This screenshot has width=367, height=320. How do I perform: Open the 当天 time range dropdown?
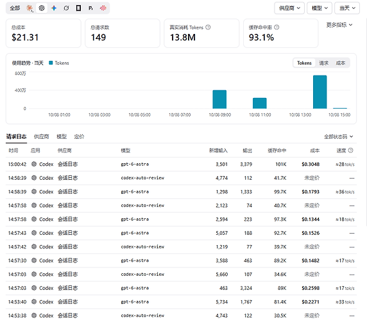347,8
